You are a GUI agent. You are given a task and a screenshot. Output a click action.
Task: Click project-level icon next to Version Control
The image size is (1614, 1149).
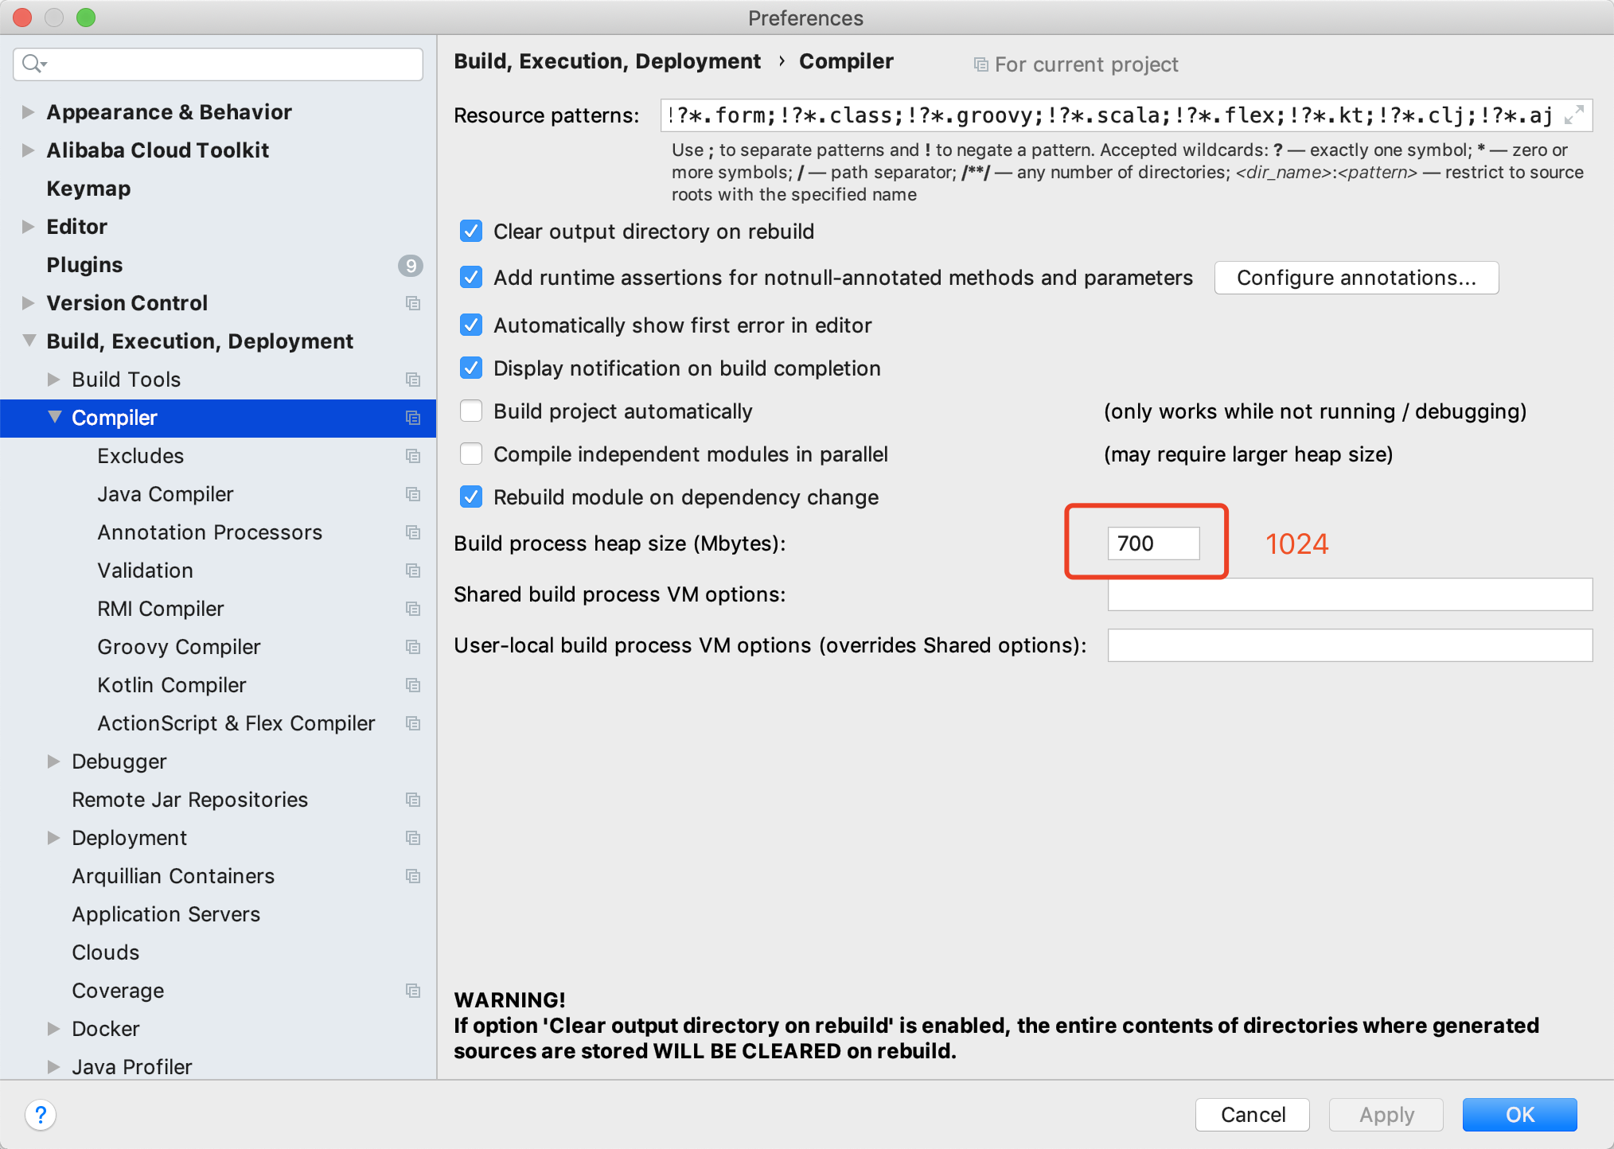[412, 303]
